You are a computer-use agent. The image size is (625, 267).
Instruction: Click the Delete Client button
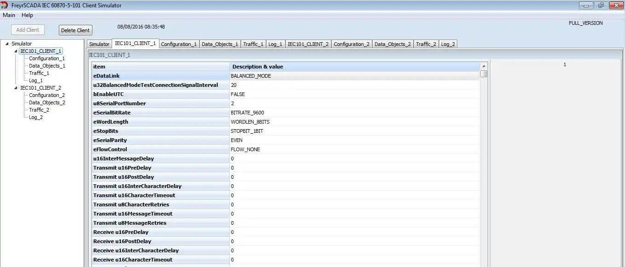(x=75, y=30)
